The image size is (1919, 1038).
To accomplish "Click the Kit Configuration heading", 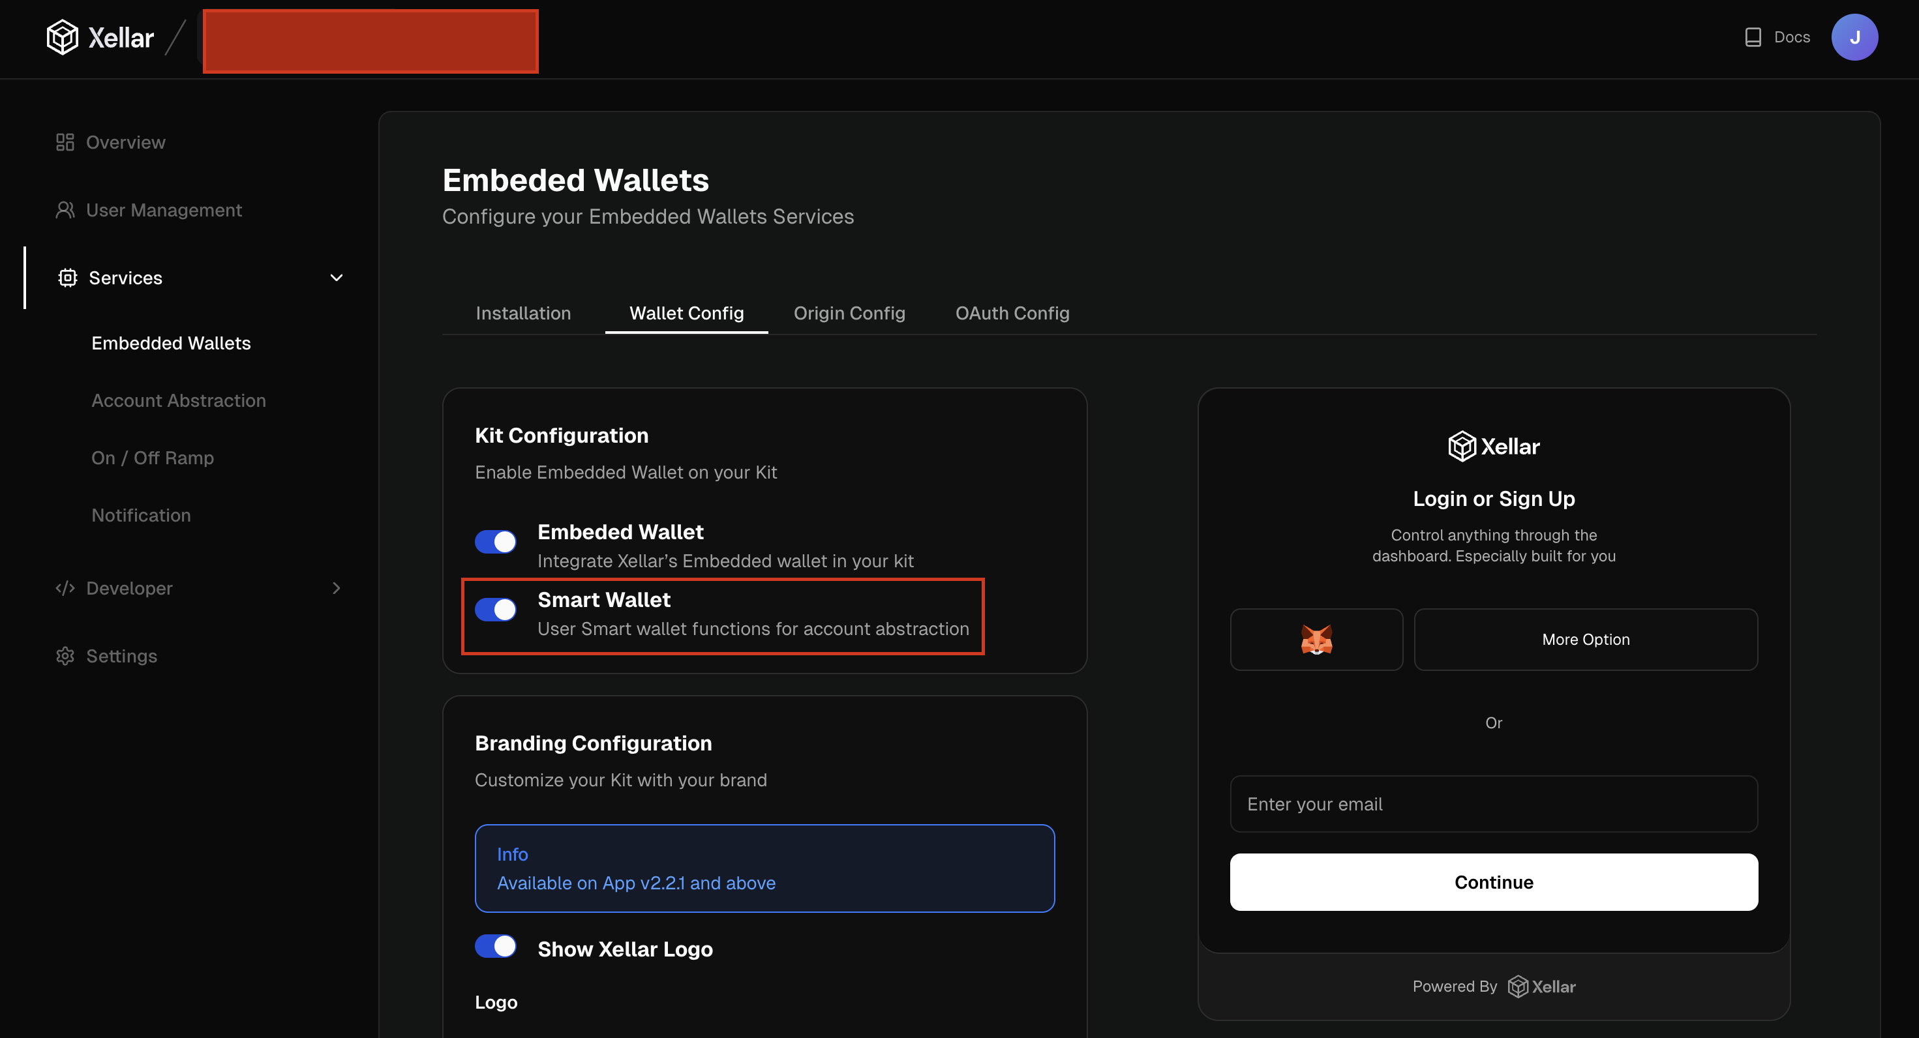I will pyautogui.click(x=562, y=436).
